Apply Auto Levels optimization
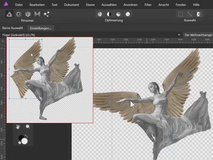Image resolution: width=213 pixels, height=160 pixels. [100, 14]
